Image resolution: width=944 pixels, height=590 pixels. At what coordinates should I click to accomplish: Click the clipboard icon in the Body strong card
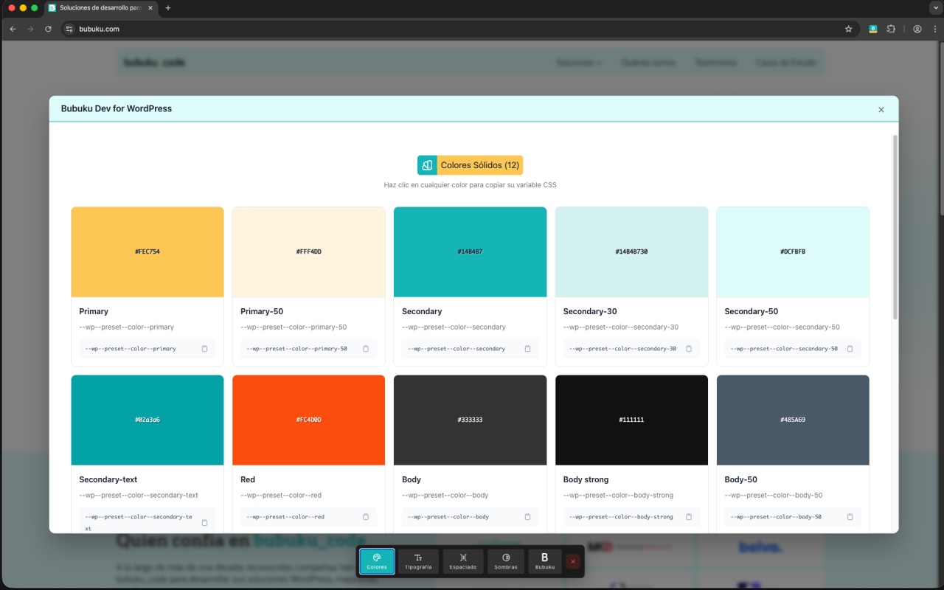click(x=689, y=517)
